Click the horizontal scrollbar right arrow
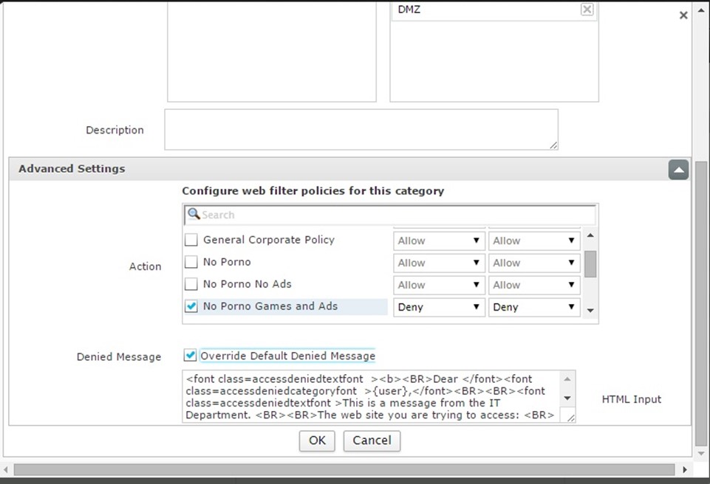Screen dimensions: 710x484 pyautogui.click(x=685, y=469)
